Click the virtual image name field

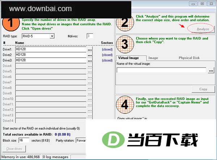(161, 70)
